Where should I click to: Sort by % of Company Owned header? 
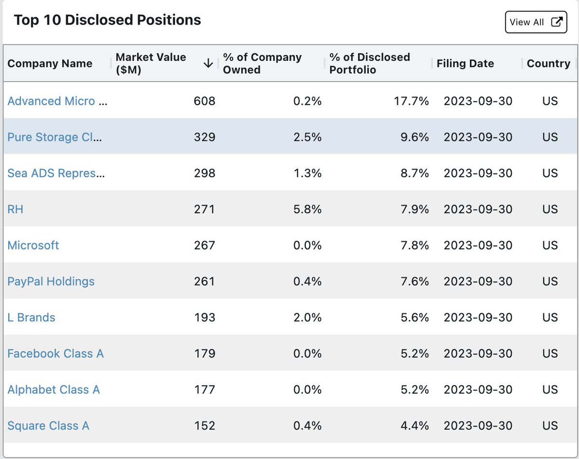pyautogui.click(x=262, y=64)
